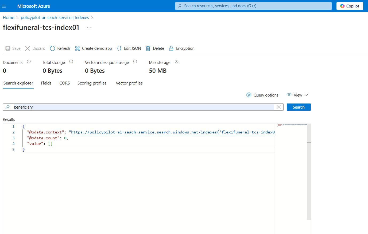
Task: Open the Vector profiles tab
Action: [x=129, y=83]
